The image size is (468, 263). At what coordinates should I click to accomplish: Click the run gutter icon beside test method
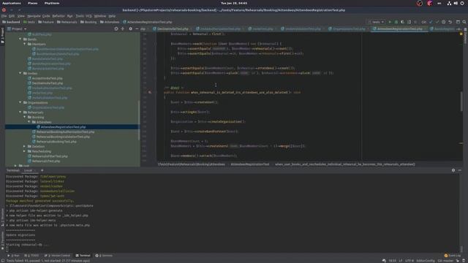pyautogui.click(x=150, y=93)
